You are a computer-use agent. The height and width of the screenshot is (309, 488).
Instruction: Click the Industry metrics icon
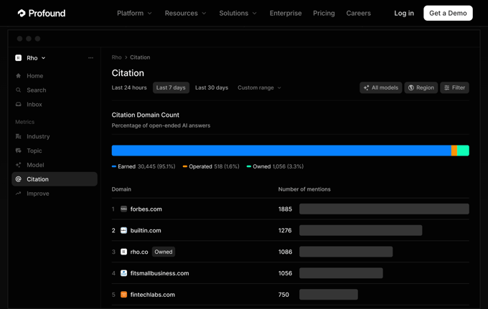(x=19, y=136)
